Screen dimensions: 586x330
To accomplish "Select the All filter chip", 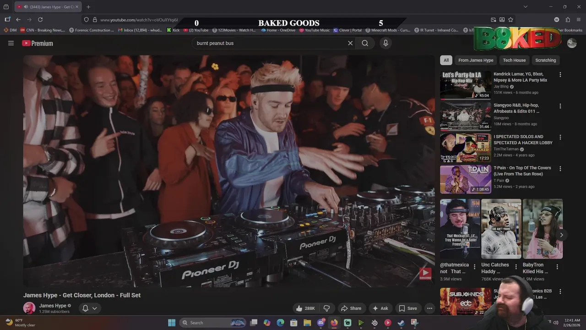I will [446, 60].
